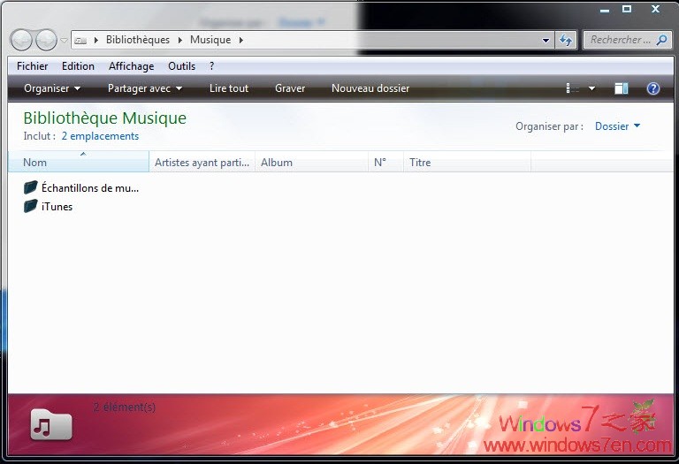Refresh the folder view
Image resolution: width=679 pixels, height=464 pixels.
click(566, 41)
